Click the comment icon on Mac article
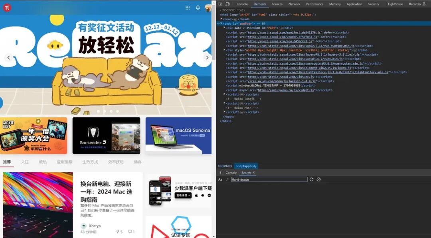This screenshot has width=431, height=238. click(130, 232)
